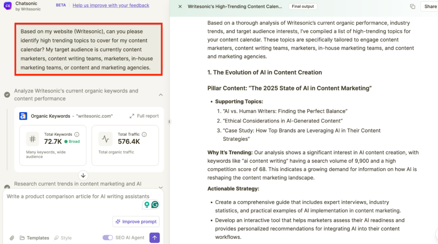Screen dimensions: 438x244
Task: Click the Why It's Trending label
Action: [230, 152]
